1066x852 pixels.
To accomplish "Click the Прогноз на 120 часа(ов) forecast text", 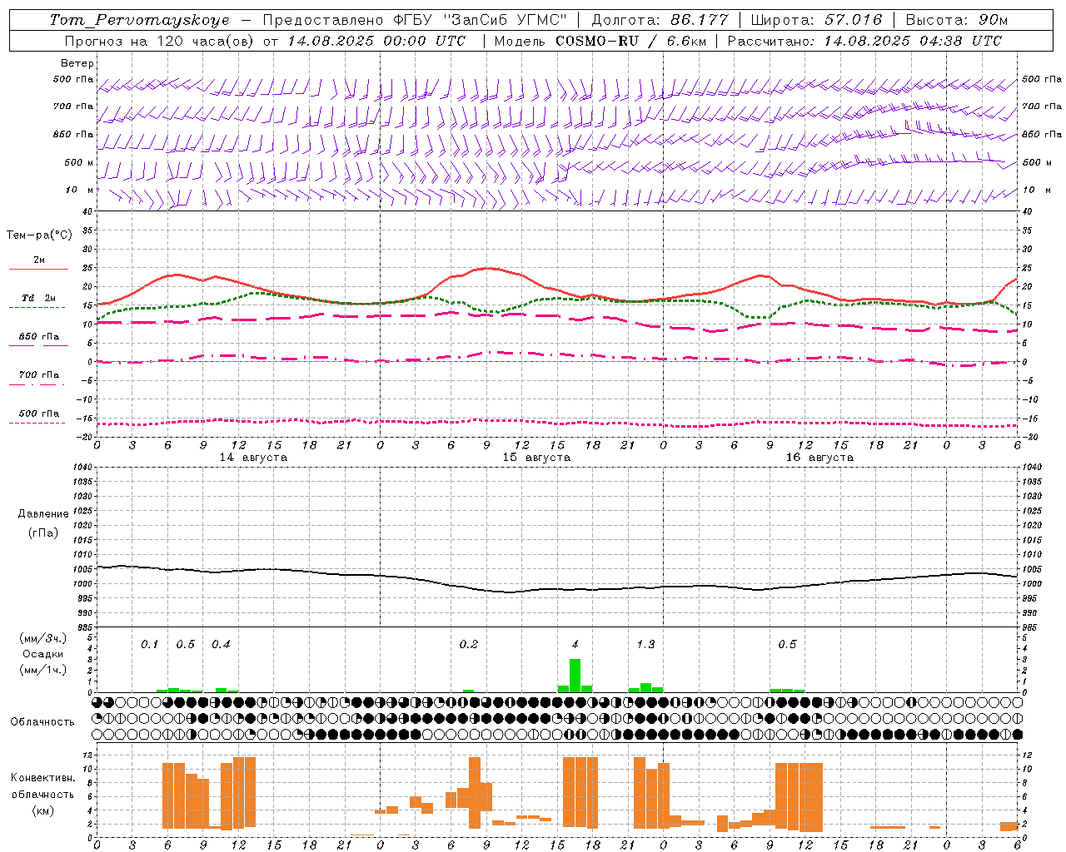I will [160, 41].
